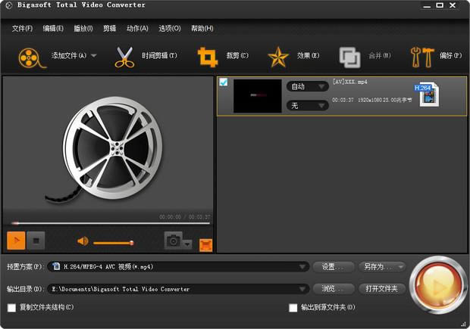The image size is (470, 329).
Task: Open the 播放(I) menu
Action: click(x=83, y=29)
